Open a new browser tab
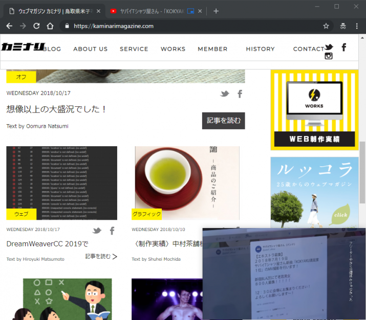Screen dimensions: 366x320 (x=216, y=11)
